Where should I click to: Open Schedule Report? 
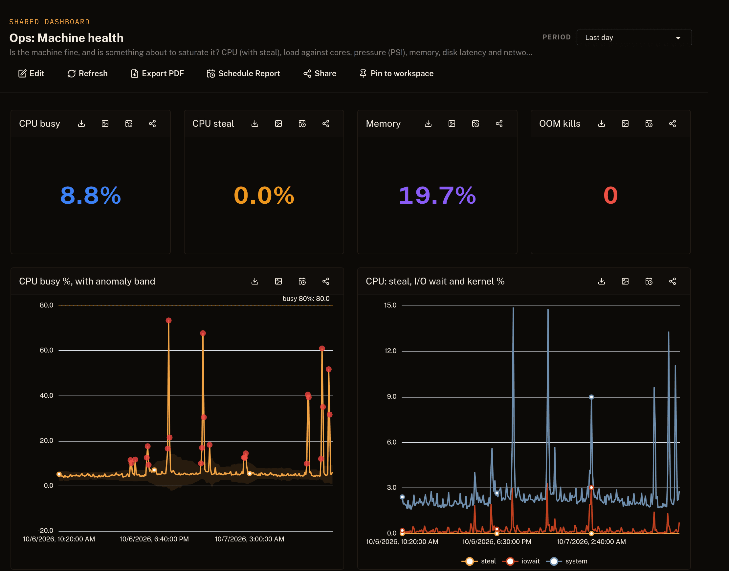tap(243, 74)
